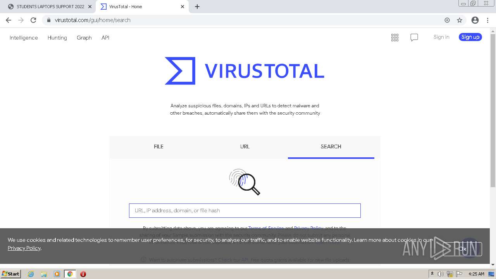The width and height of the screenshot is (496, 279).
Task: Click scrollbar down arrow
Action: coord(493,265)
